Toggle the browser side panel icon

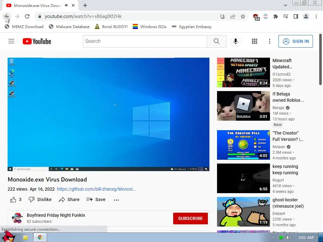click(x=296, y=16)
